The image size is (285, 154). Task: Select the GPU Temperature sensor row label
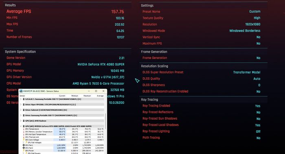pyautogui.click(x=32, y=129)
